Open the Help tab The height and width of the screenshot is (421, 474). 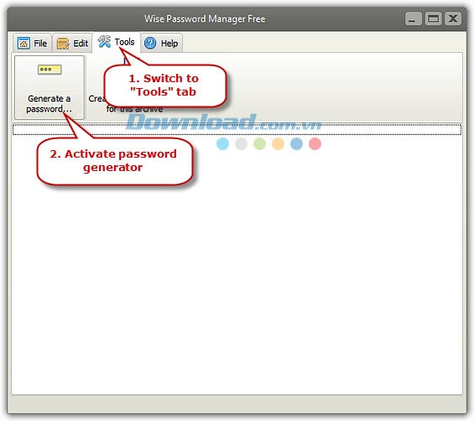[x=161, y=44]
